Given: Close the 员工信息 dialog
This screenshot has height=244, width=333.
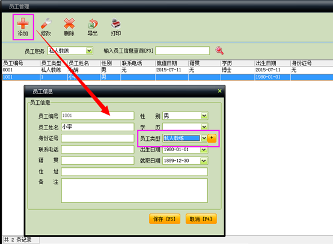Looking at the screenshot, I should pyautogui.click(x=219, y=91).
